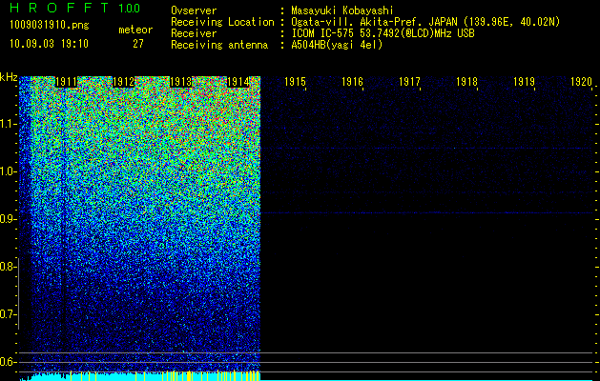Click the 1913 time marker
The image size is (600, 381).
[x=180, y=82]
